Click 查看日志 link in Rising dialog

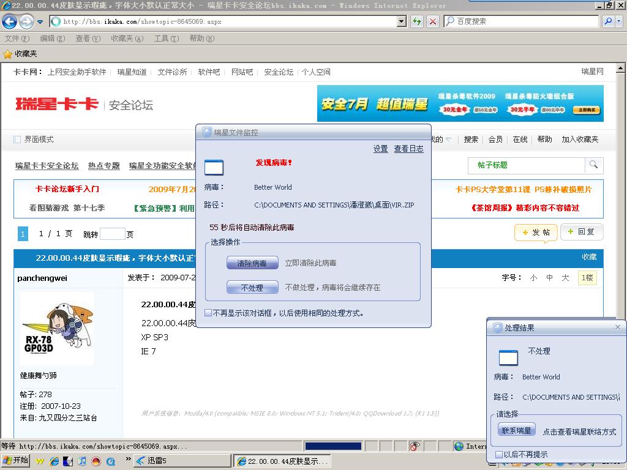pos(408,149)
